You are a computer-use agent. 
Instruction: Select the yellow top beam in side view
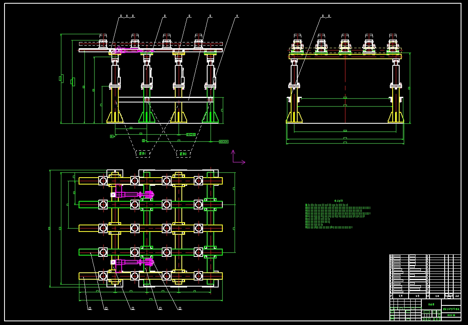(x=345, y=56)
